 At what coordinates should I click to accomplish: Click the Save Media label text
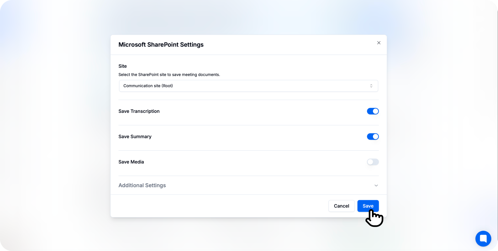(x=131, y=162)
